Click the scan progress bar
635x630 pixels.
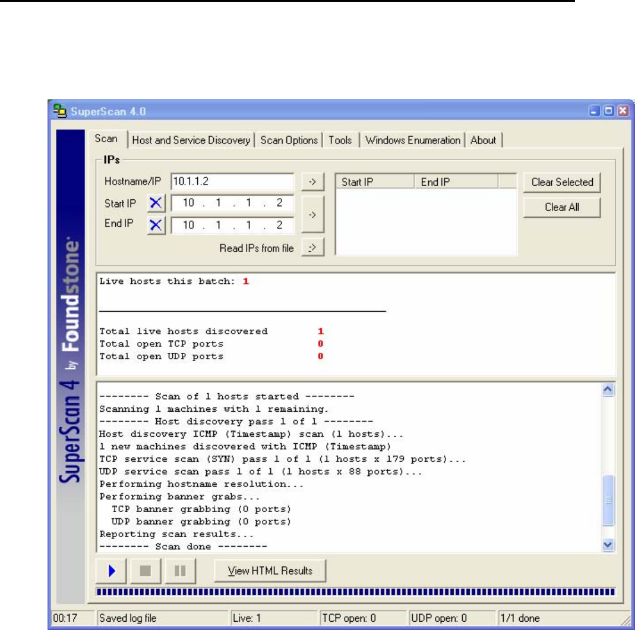click(x=356, y=592)
